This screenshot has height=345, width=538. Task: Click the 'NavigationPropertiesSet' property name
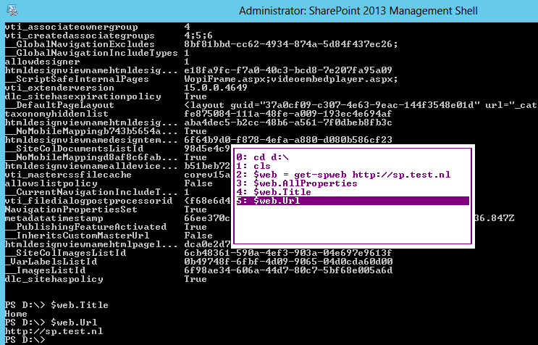[71, 209]
